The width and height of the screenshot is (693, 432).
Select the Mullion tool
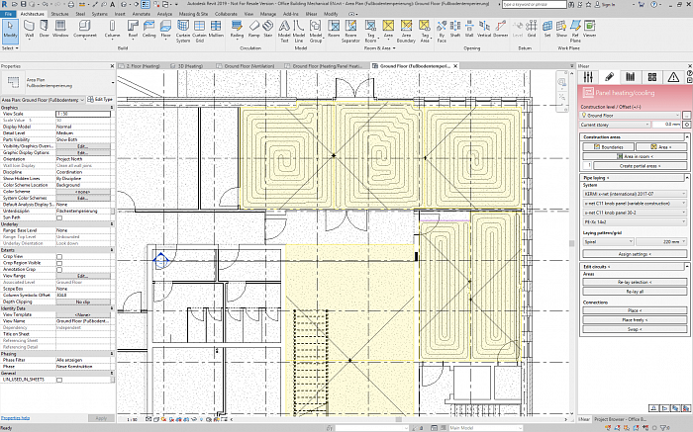click(216, 29)
